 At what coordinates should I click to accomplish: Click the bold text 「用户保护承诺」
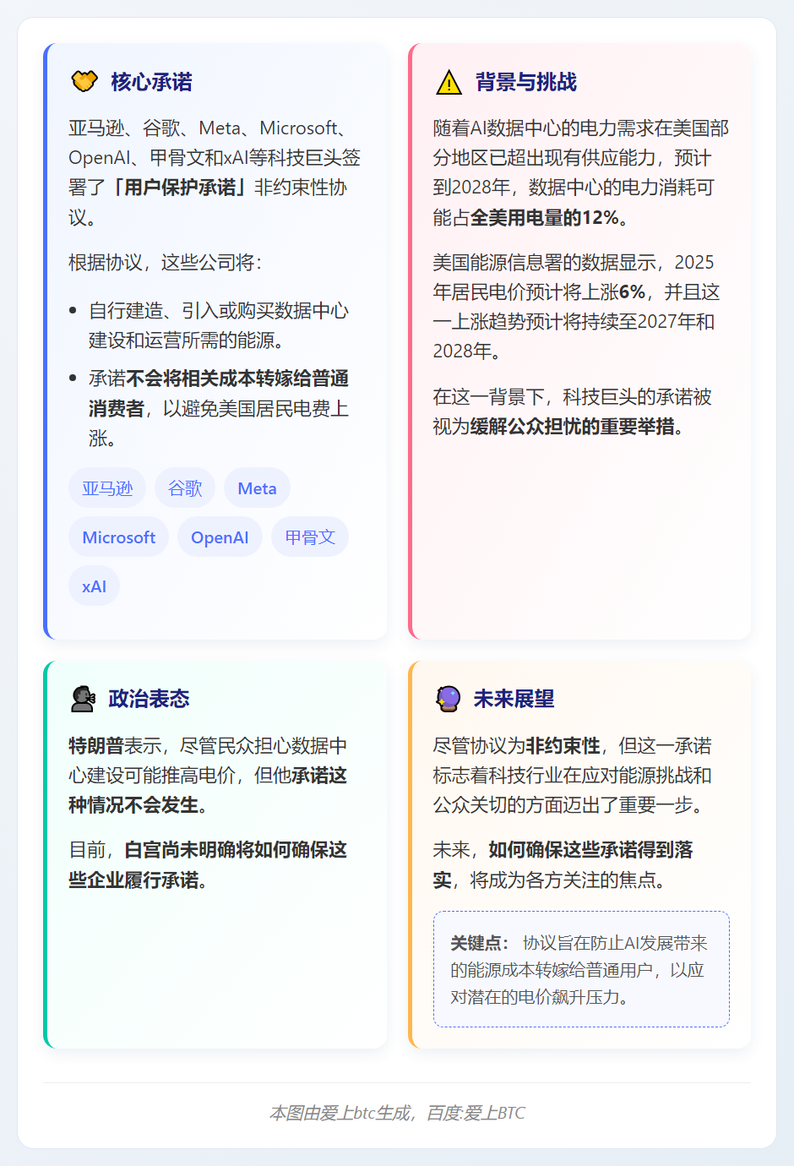[180, 188]
